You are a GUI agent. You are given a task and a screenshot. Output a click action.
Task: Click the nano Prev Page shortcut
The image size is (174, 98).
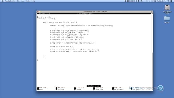(x=98, y=88)
